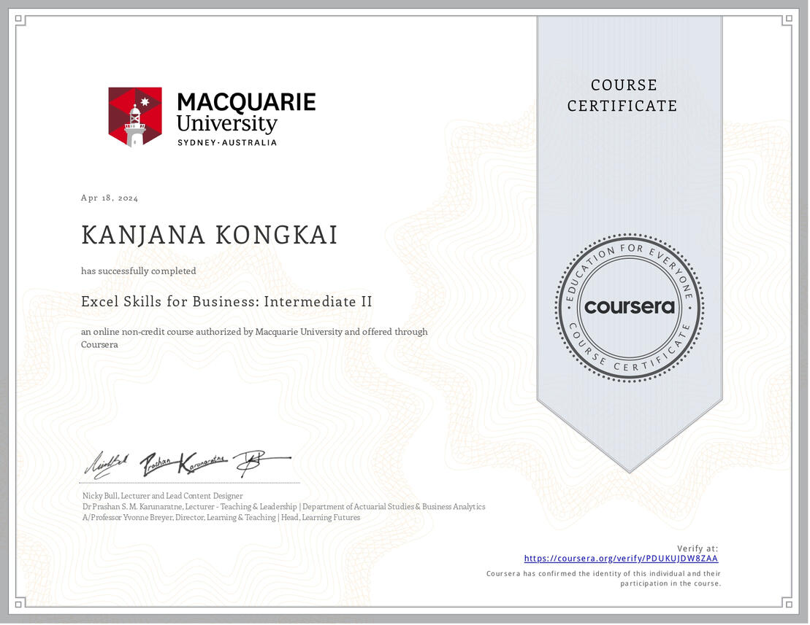Click the A/Professor Yvonne Breyer credit line
Screen dimensions: 810x625
coord(221,518)
